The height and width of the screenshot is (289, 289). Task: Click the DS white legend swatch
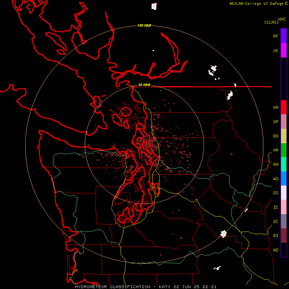point(284,193)
